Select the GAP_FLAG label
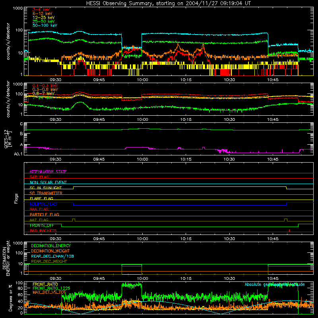Screen dimensions: 318x318 coord(39,177)
